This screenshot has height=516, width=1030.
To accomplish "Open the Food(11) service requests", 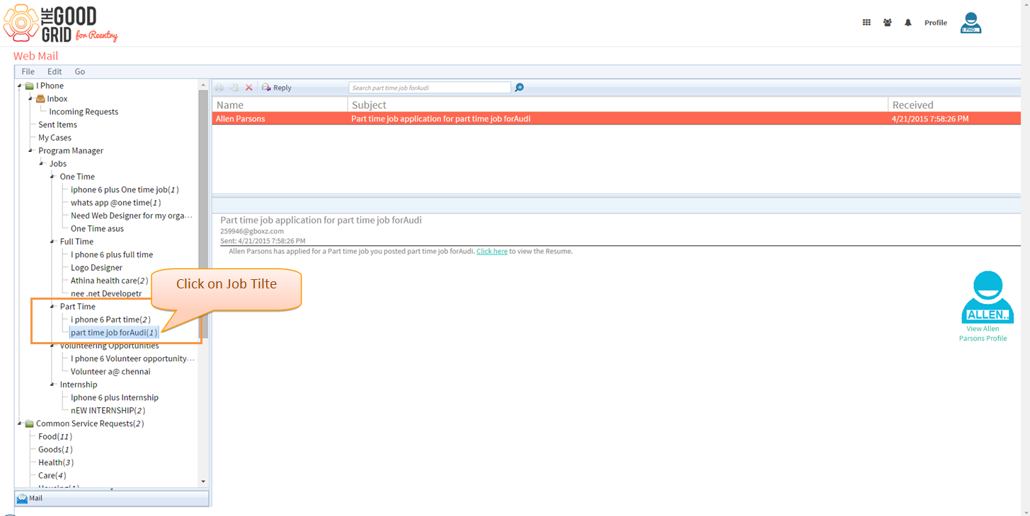I will pyautogui.click(x=55, y=437).
